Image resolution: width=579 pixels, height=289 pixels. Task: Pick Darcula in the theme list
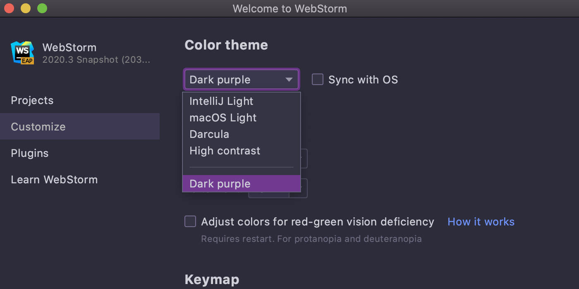[x=209, y=134]
